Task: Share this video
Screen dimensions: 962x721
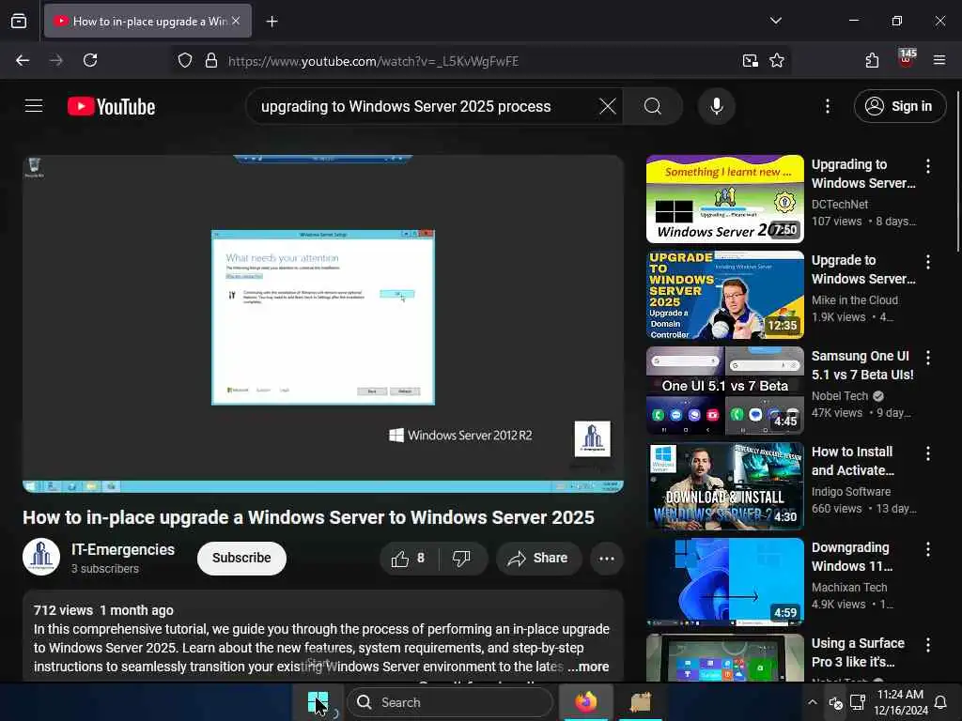Action: pyautogui.click(x=538, y=559)
